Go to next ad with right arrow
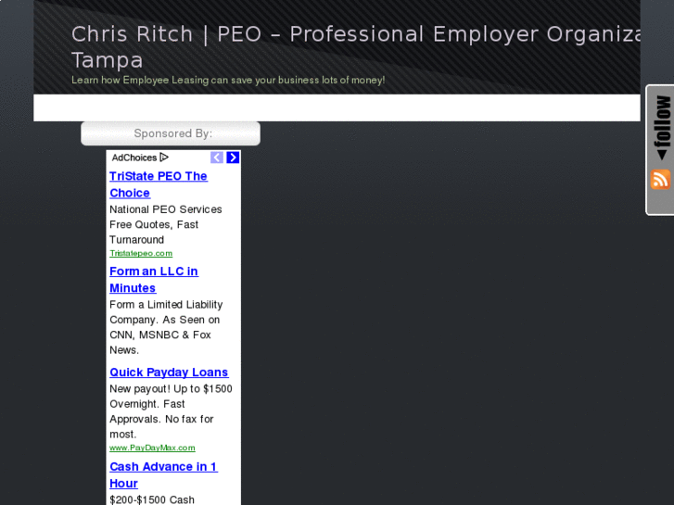 coord(233,158)
